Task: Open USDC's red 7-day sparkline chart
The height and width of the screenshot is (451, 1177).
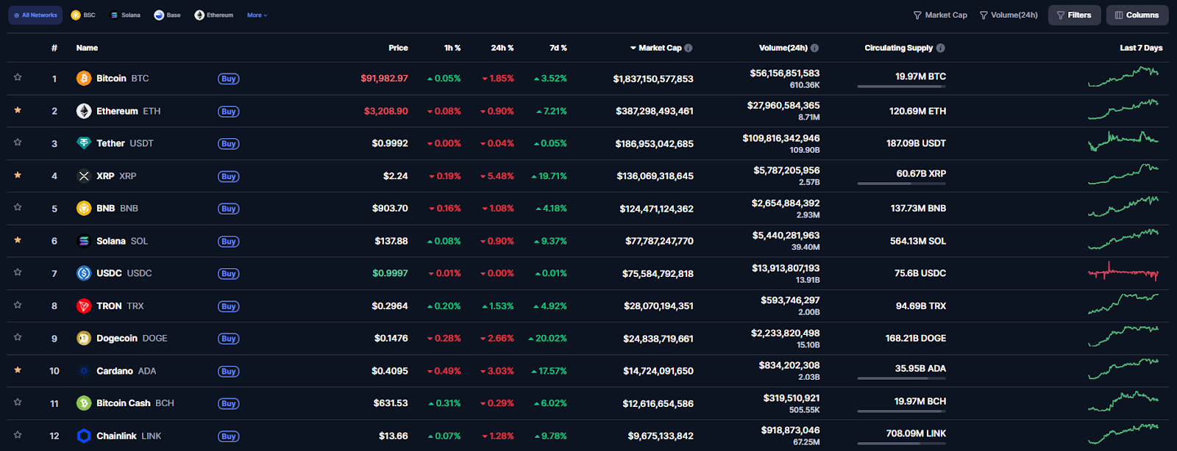Action: (x=1123, y=273)
